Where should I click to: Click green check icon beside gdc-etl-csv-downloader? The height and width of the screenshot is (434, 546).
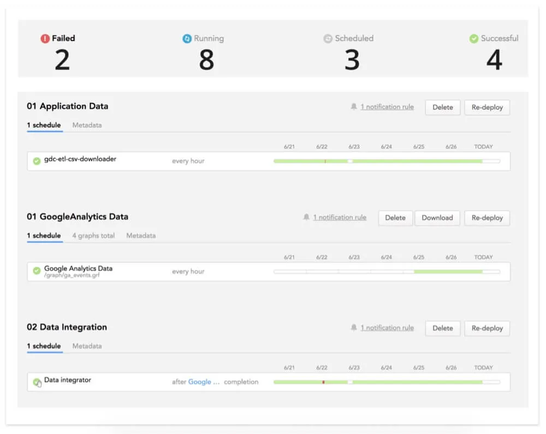coord(37,161)
